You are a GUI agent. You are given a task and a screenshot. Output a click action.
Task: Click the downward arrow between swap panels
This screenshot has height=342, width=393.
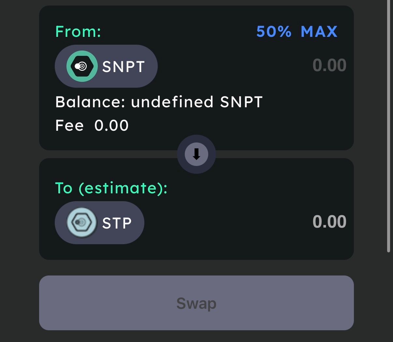(196, 154)
